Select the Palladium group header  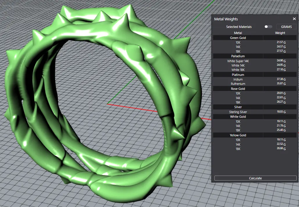tap(238, 56)
